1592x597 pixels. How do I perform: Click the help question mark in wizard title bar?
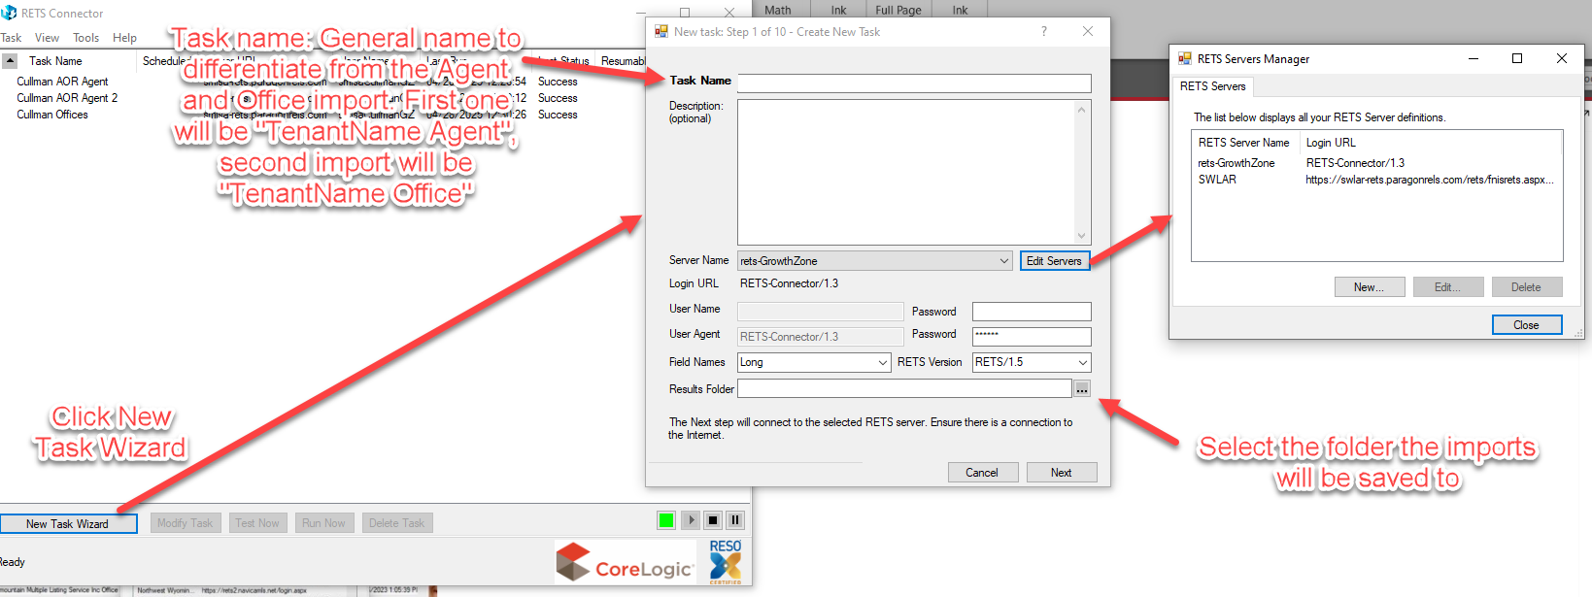pos(1044,31)
